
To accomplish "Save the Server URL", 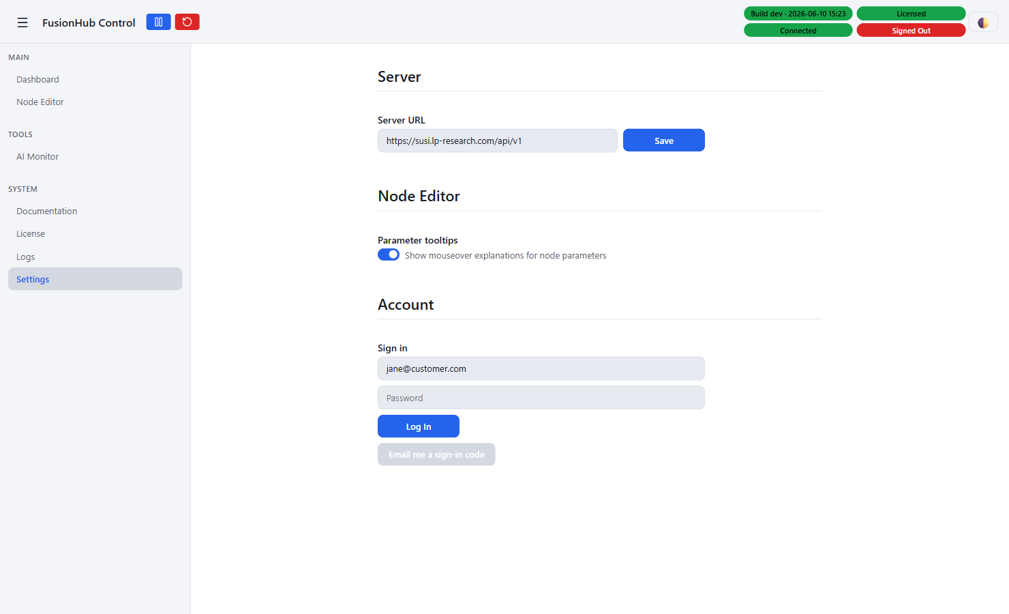I will pos(663,141).
